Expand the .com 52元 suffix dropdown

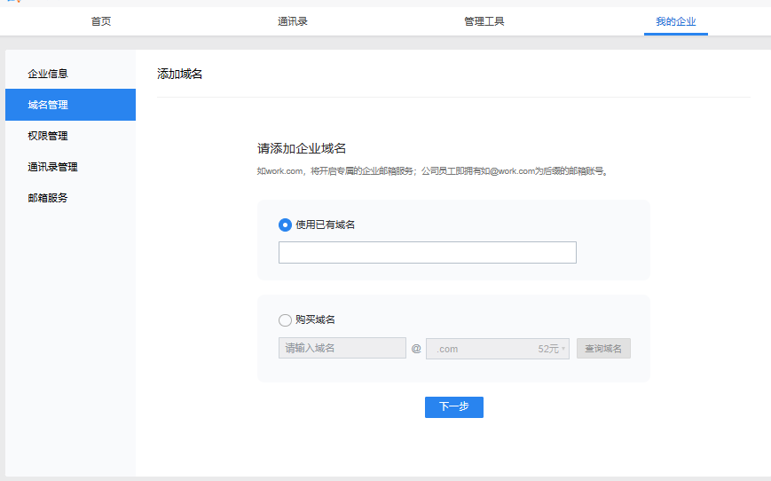(x=497, y=349)
